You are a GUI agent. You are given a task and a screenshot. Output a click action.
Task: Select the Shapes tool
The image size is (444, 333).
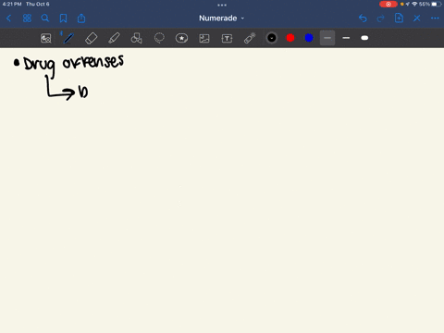point(136,38)
